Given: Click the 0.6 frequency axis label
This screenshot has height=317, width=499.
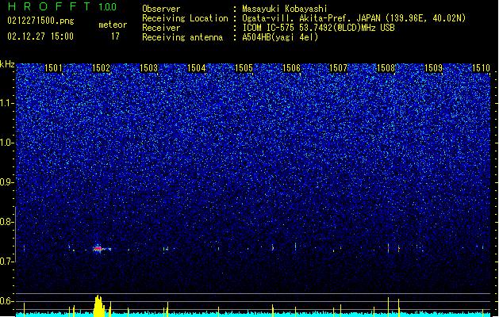Looking at the screenshot, I should [7, 301].
